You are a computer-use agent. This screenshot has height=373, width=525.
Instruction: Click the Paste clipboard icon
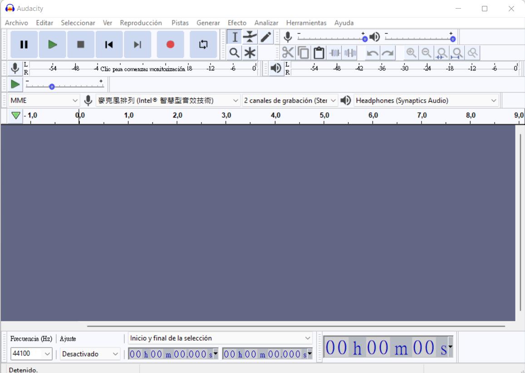click(319, 53)
